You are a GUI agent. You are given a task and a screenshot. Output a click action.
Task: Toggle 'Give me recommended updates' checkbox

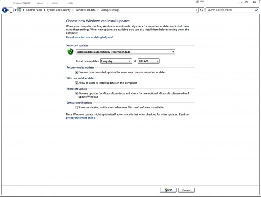point(76,72)
